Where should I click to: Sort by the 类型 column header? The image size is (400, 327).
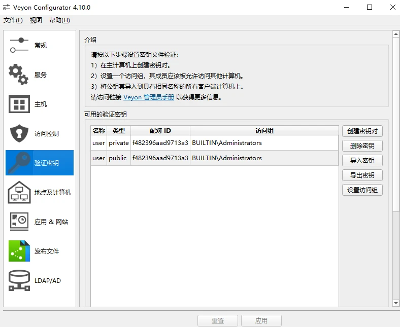point(119,130)
